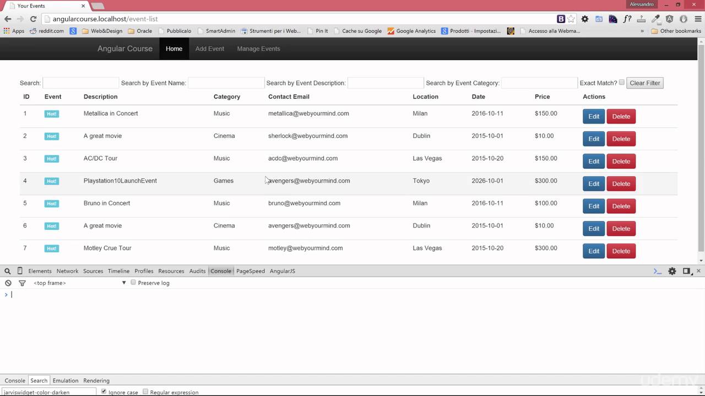The width and height of the screenshot is (705, 396).
Task: Click the address bar URL
Action: (105, 19)
